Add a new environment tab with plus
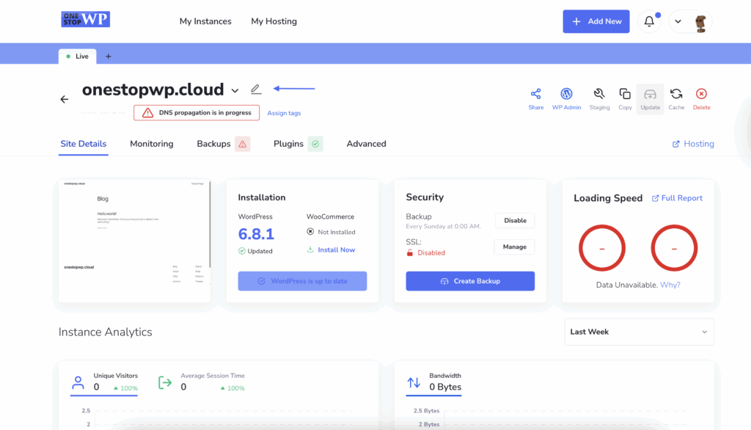 (x=109, y=56)
